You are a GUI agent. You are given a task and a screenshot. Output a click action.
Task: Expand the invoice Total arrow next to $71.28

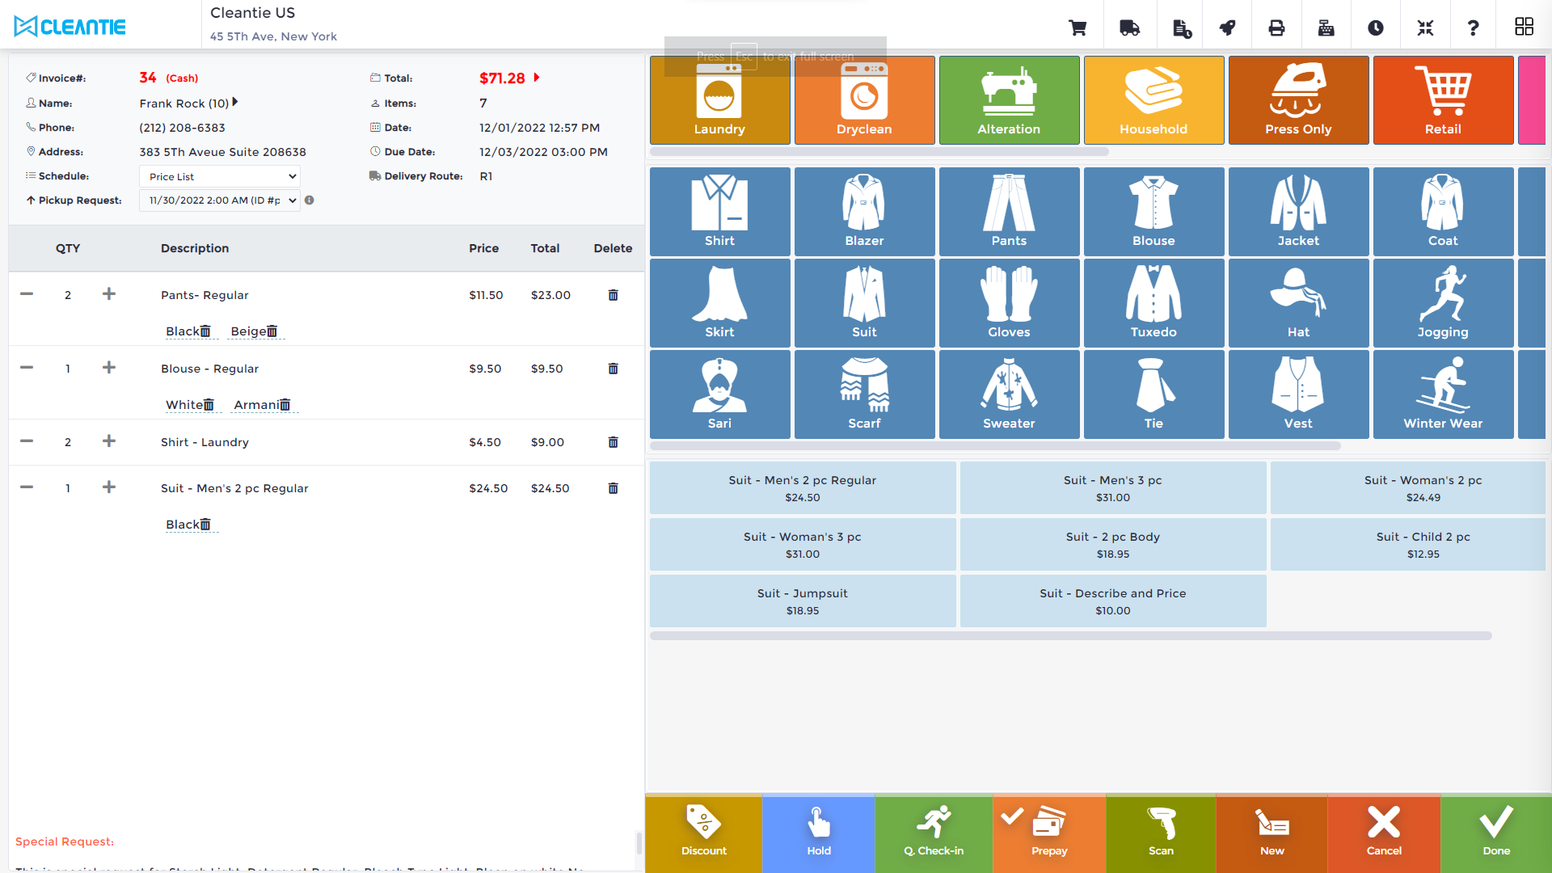tap(536, 78)
